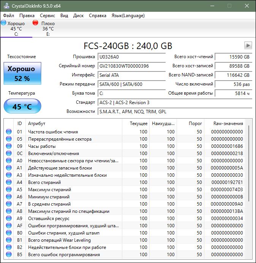Click the CrystalDiskInfo app icon in title bar
256x263 pixels.
pos(6,6)
